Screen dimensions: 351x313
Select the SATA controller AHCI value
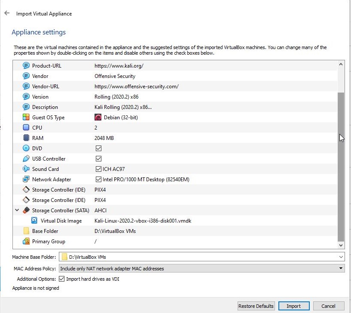coord(101,210)
